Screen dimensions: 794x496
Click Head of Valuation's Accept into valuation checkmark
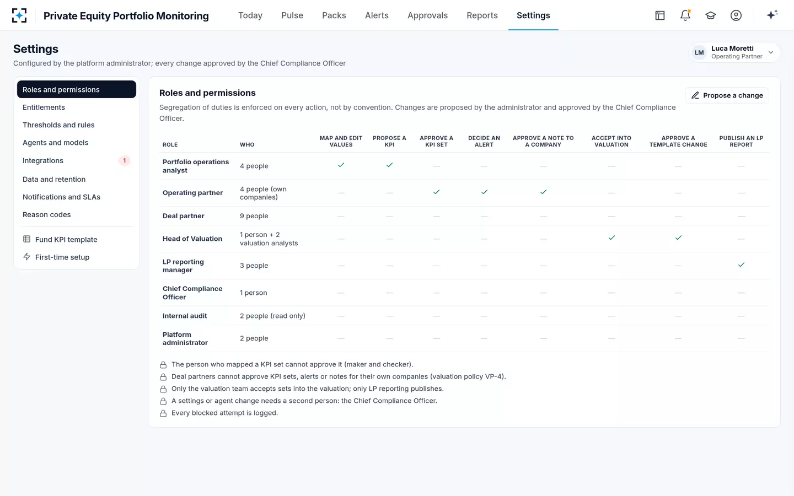point(611,238)
